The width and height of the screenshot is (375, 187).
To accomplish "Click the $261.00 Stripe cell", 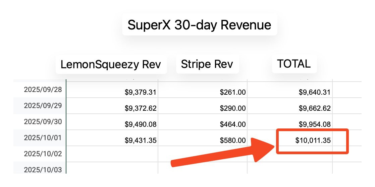I will click(x=233, y=92).
